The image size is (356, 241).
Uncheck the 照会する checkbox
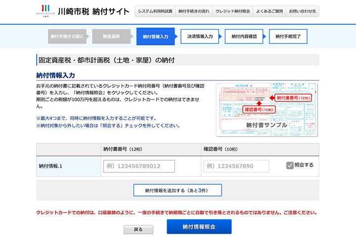click(x=290, y=166)
